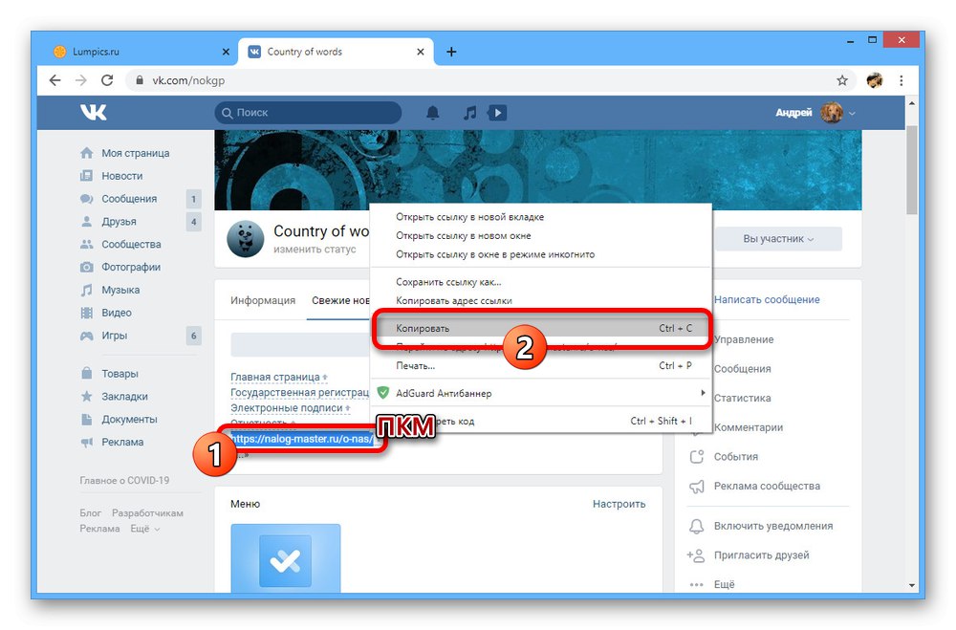Open Статистика in community menu
Viewport: 956px width, 630px height.
(742, 399)
